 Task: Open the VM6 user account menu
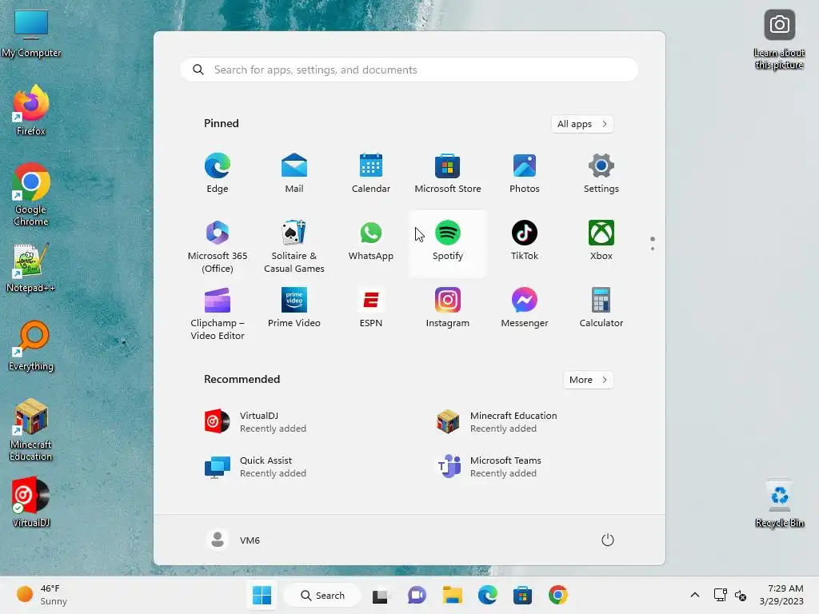[233, 540]
